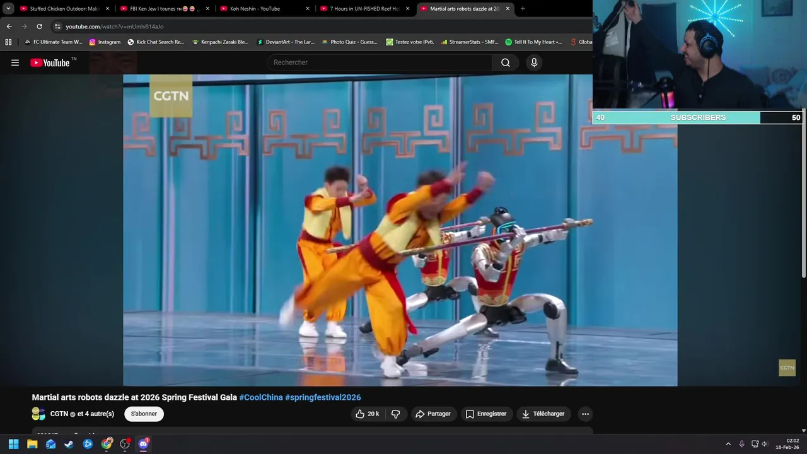Open the Mail app in taskbar
Image resolution: width=807 pixels, height=454 pixels.
pyautogui.click(x=50, y=444)
